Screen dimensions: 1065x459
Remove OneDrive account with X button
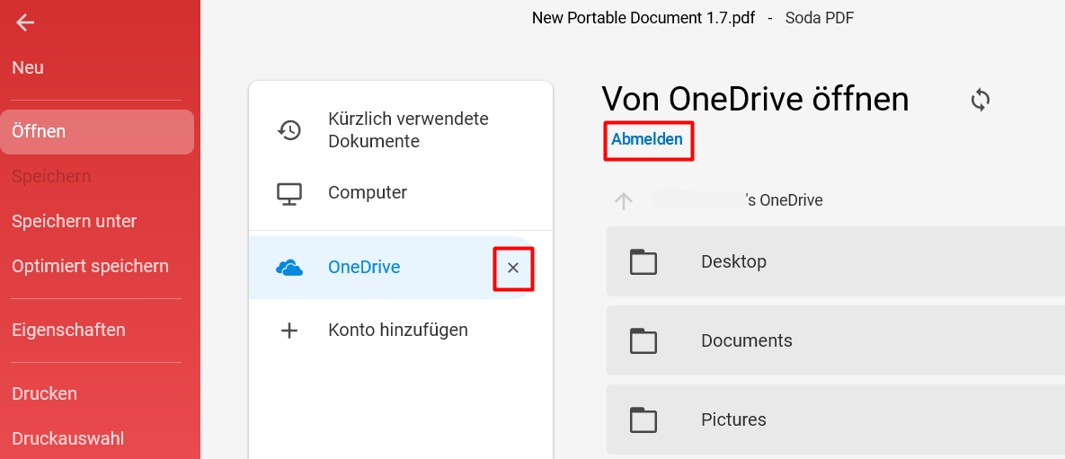point(513,269)
